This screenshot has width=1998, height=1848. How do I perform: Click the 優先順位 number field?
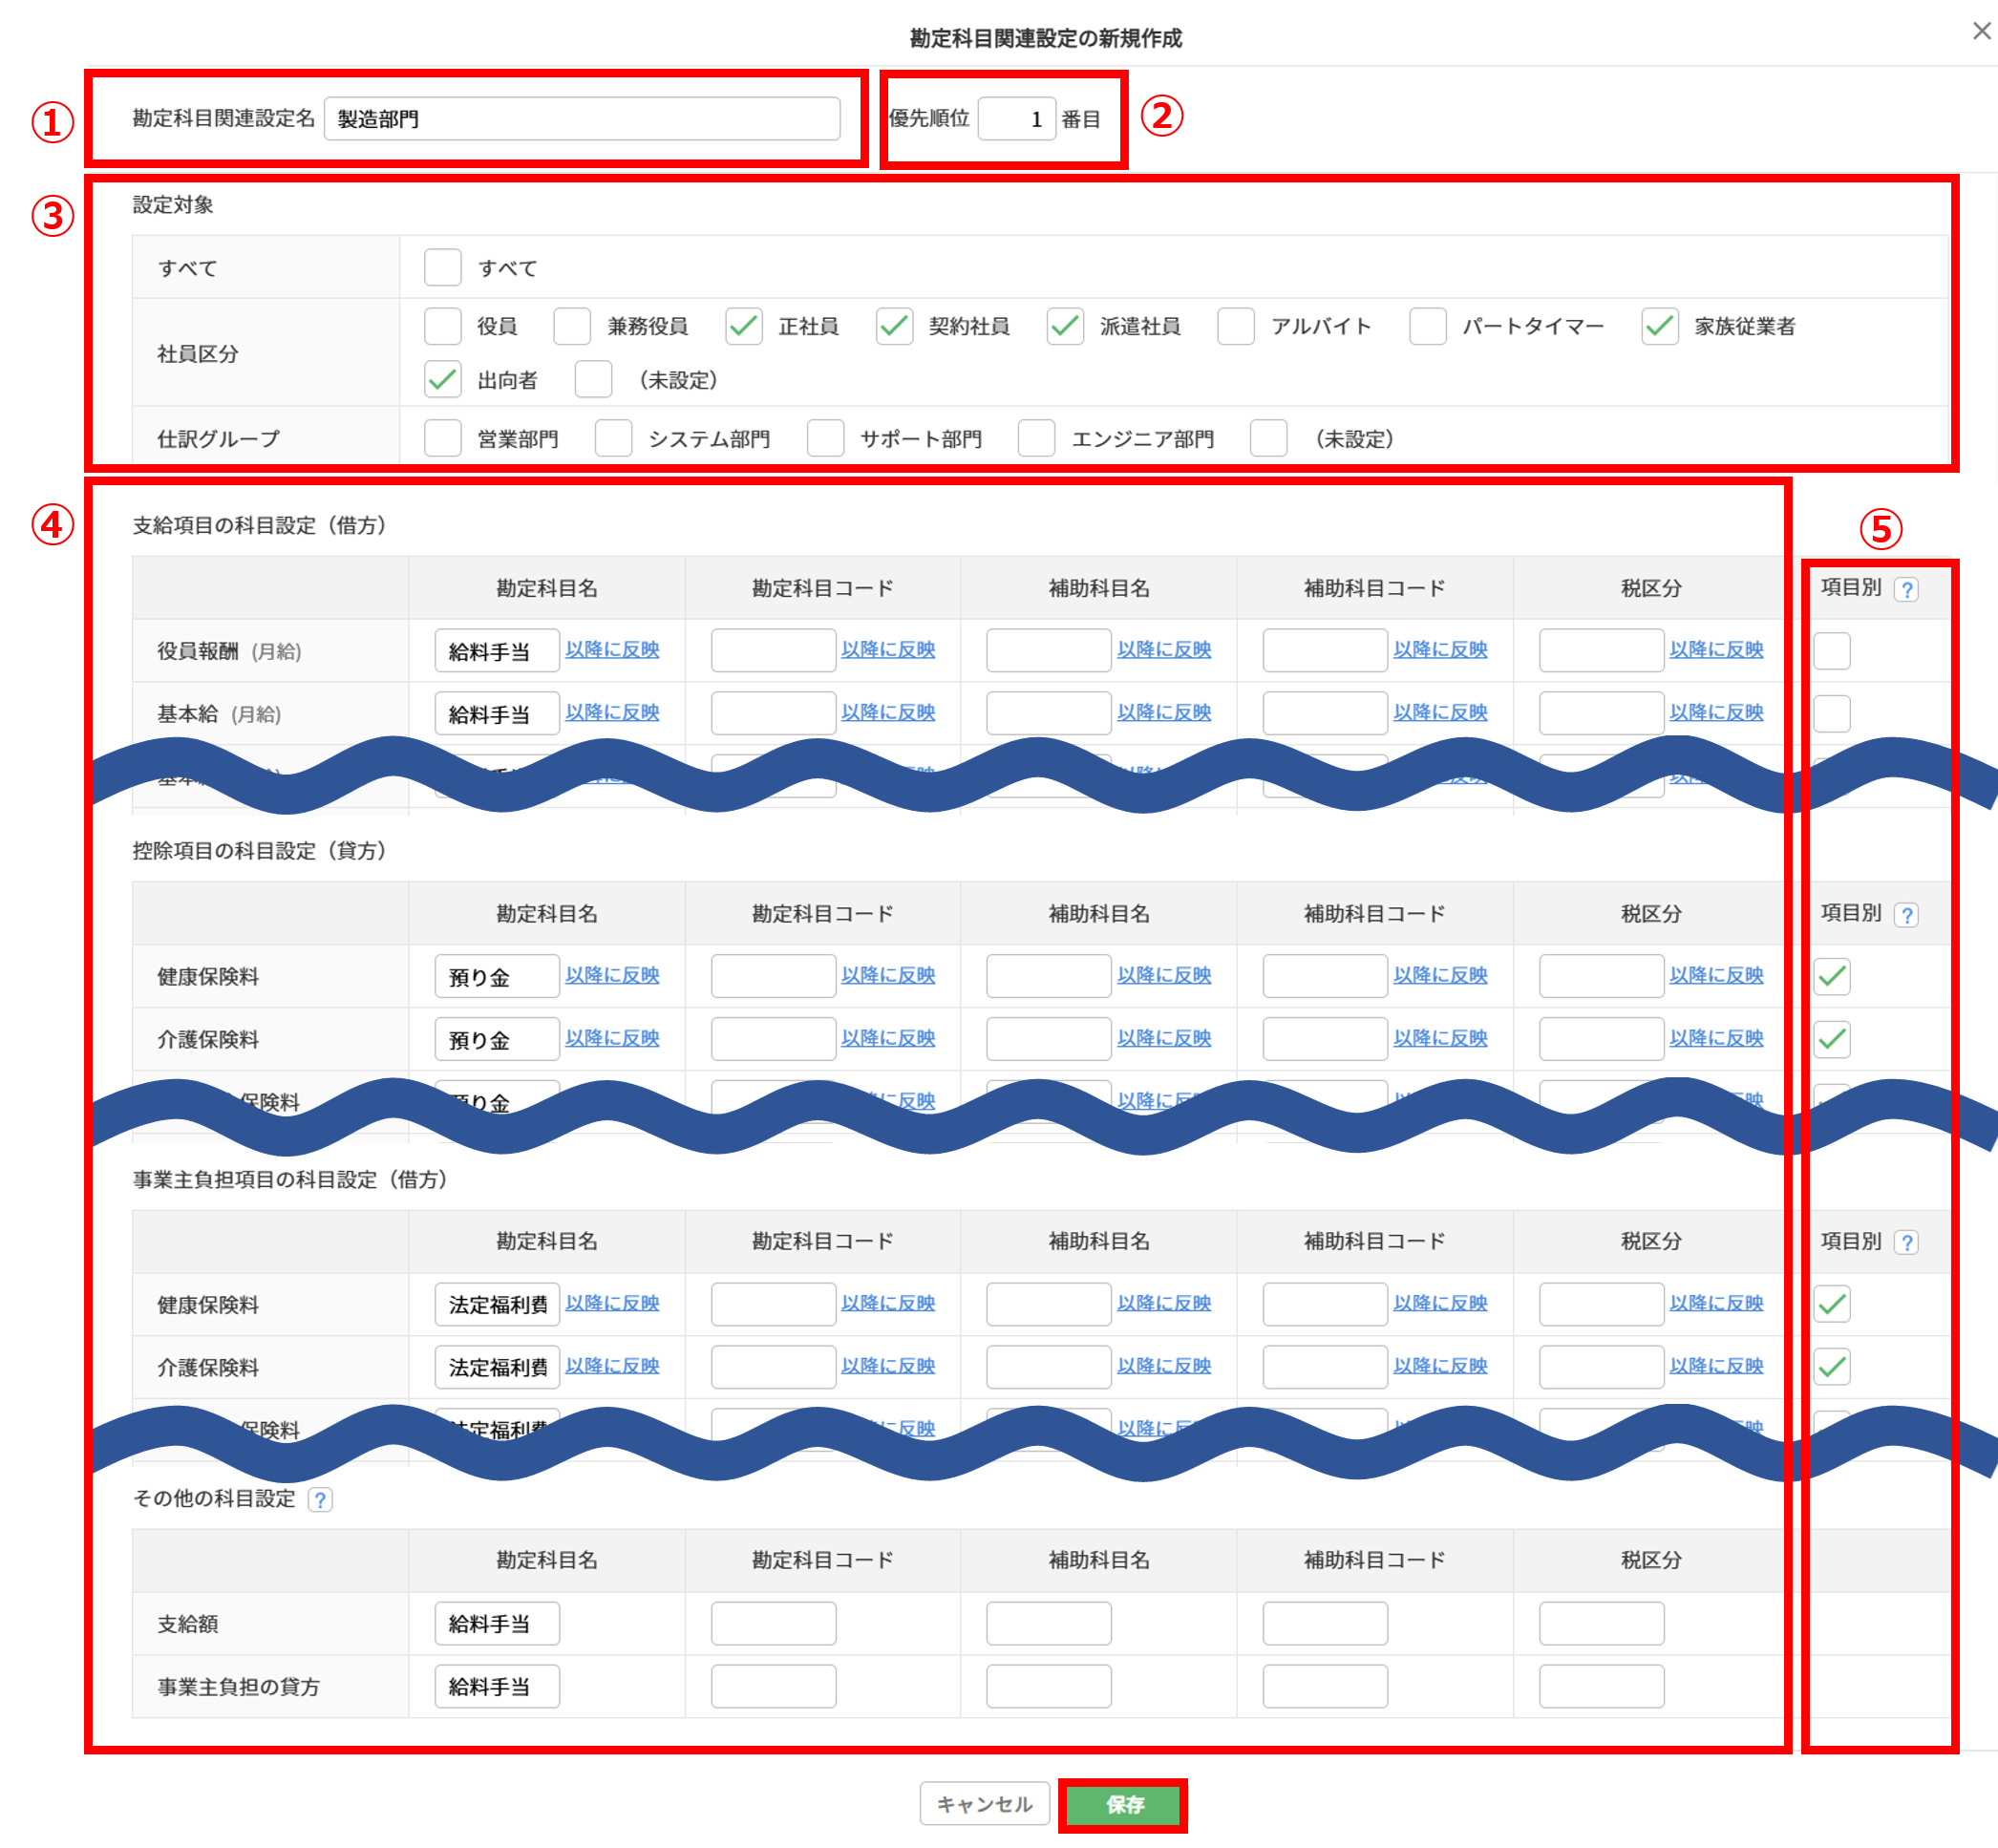[1016, 119]
